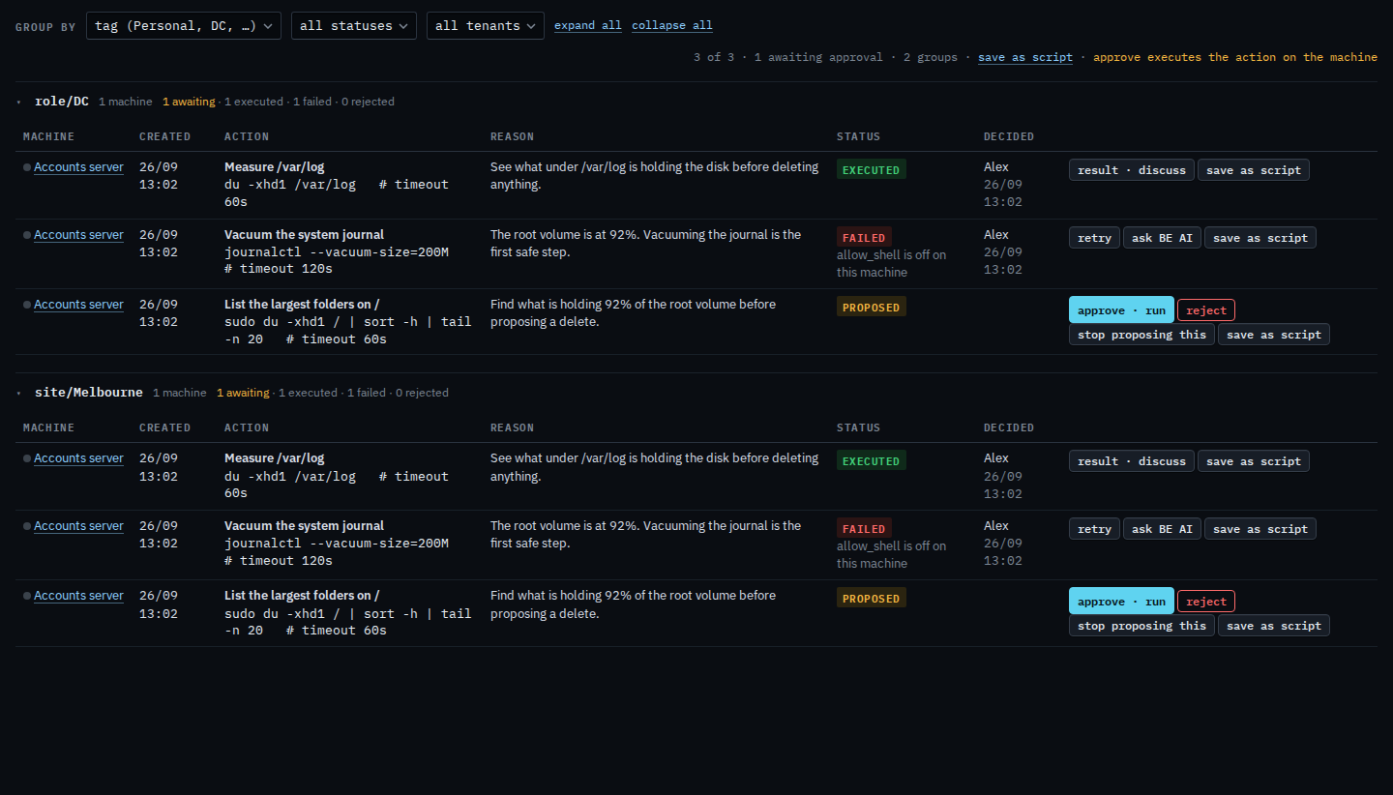Click the FAILED status badge in site/Melbourne
Screen dimensions: 1393x795
click(x=864, y=529)
